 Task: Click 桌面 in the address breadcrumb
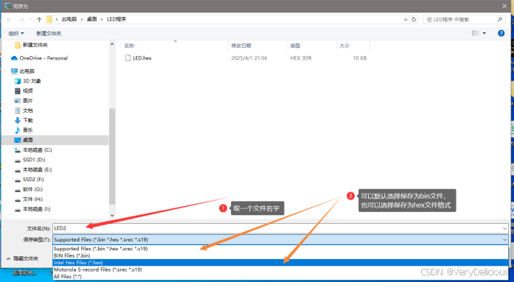tap(91, 19)
